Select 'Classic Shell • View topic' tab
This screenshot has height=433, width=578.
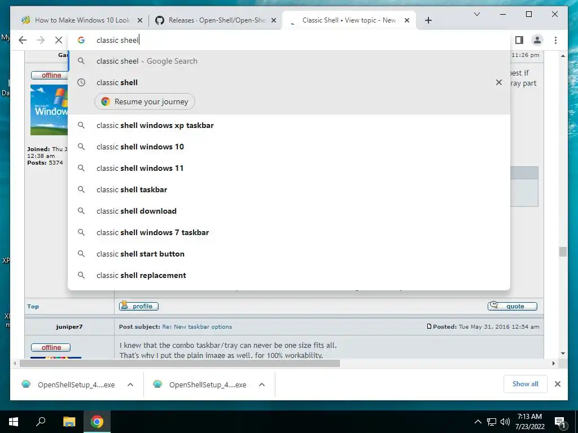coord(348,20)
